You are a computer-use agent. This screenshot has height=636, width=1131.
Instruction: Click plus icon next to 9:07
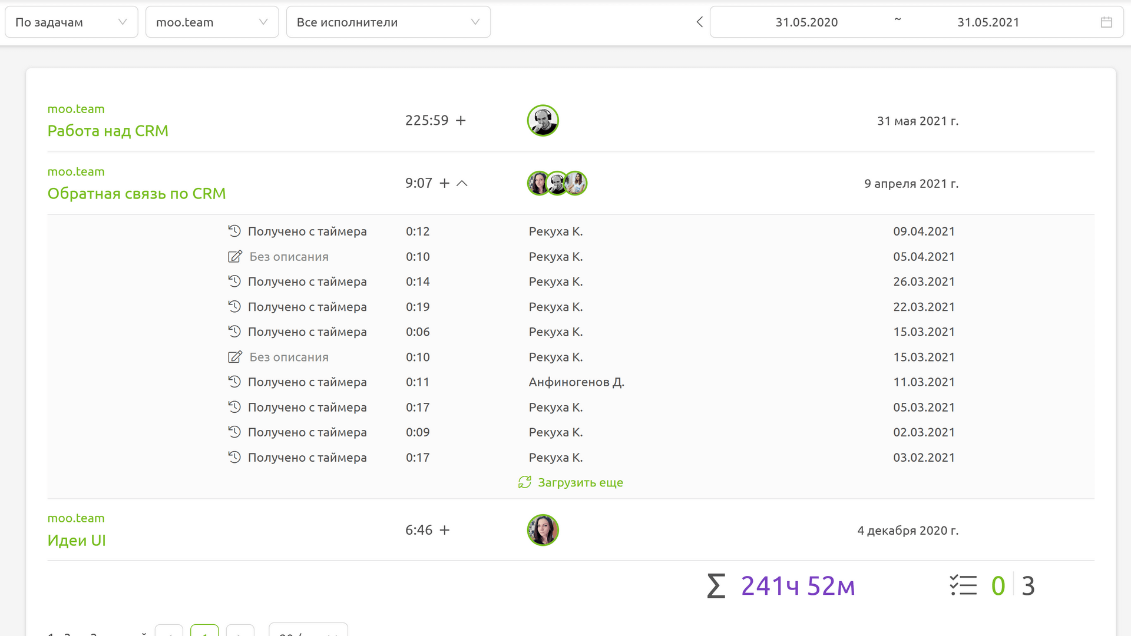click(x=445, y=183)
